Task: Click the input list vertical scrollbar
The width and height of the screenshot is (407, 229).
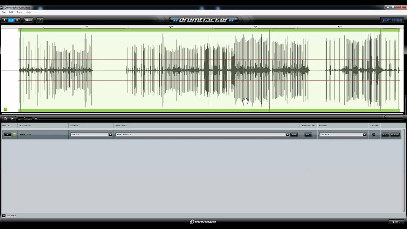Action: tap(404, 170)
